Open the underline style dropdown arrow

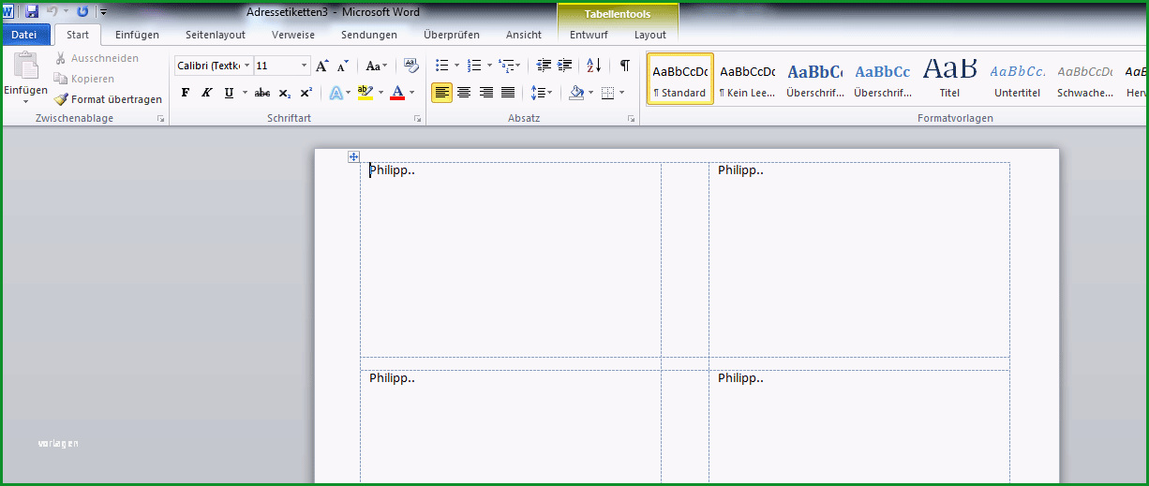click(x=246, y=93)
